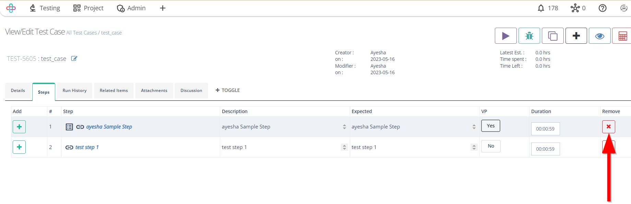The height and width of the screenshot is (204, 631).
Task: Toggle VP Yes button for step 1
Action: (491, 126)
